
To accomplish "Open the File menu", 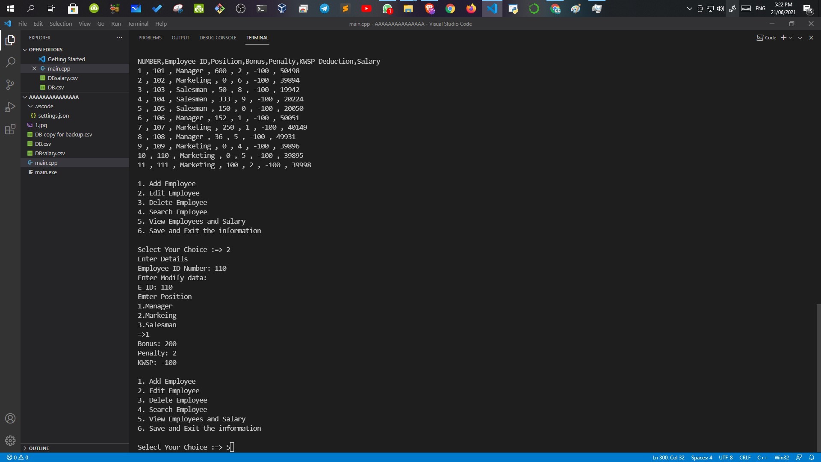I will point(22,24).
